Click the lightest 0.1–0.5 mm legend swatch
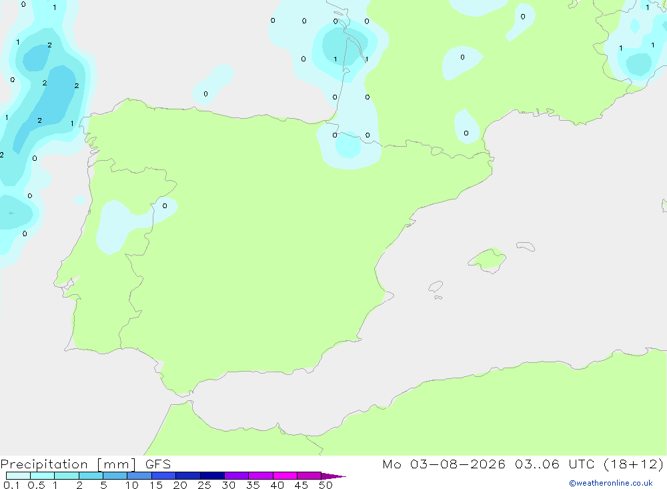Screen dimensions: 667x489 pyautogui.click(x=18, y=476)
